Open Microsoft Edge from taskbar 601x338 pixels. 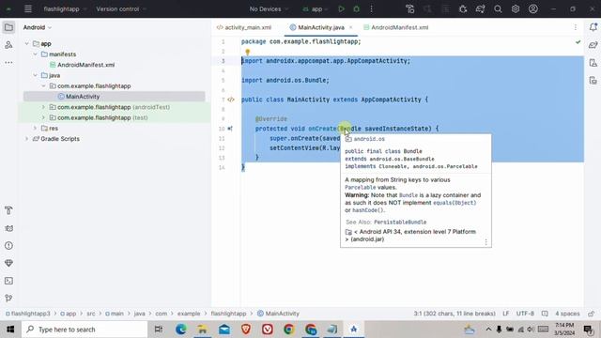tap(180, 330)
